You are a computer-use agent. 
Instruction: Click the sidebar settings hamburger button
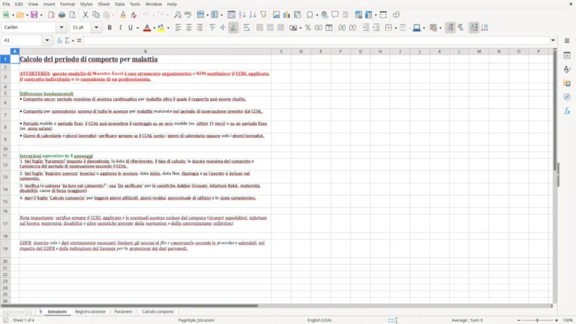click(x=567, y=40)
